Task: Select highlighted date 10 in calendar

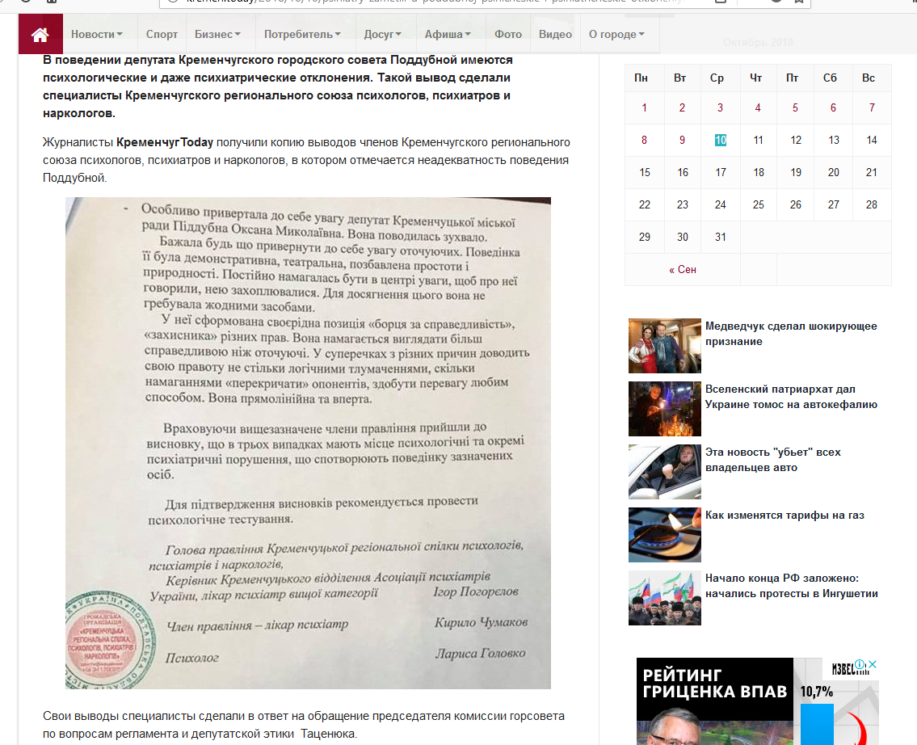Action: pyautogui.click(x=720, y=140)
